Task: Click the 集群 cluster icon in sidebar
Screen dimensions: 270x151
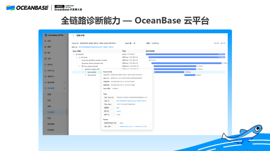Action: tap(45, 47)
